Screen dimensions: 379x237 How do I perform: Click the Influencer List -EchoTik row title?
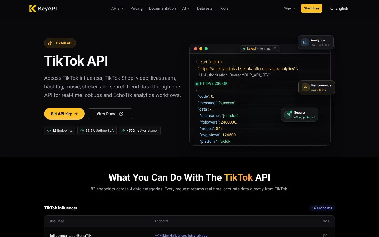point(71,235)
